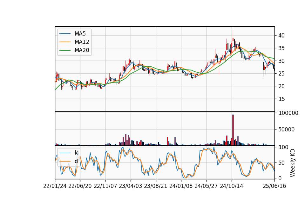Click the price axis value 30
305x219 pixels.
pyautogui.click(x=281, y=61)
